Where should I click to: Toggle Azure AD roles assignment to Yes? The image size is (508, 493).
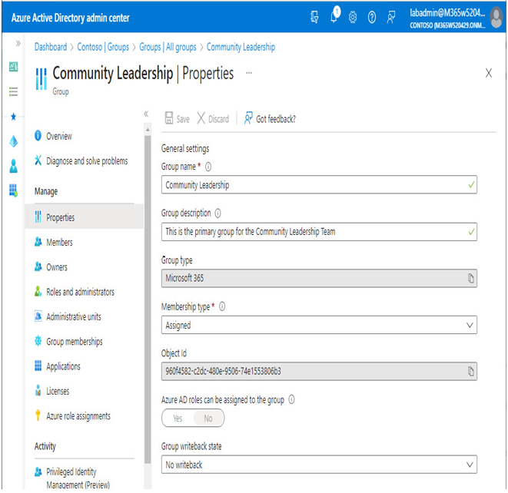point(178,419)
